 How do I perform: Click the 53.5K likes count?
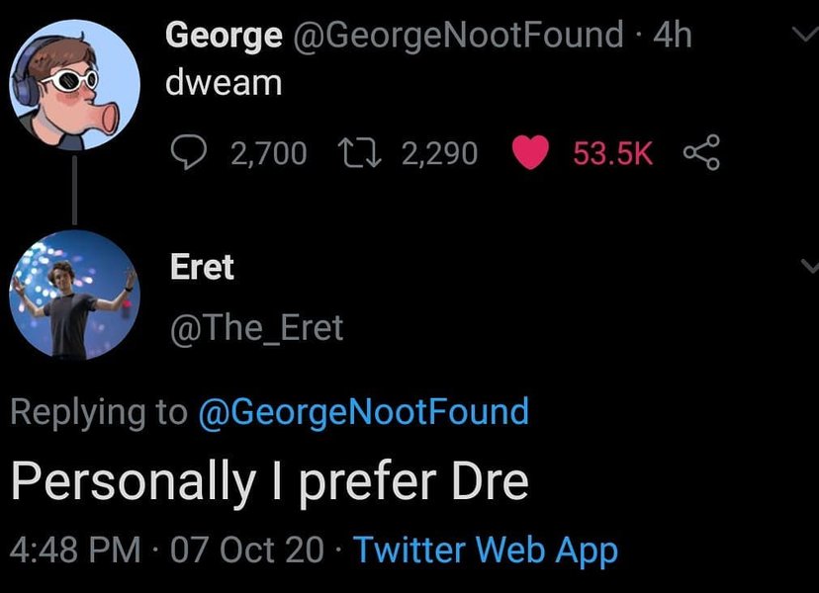point(612,153)
